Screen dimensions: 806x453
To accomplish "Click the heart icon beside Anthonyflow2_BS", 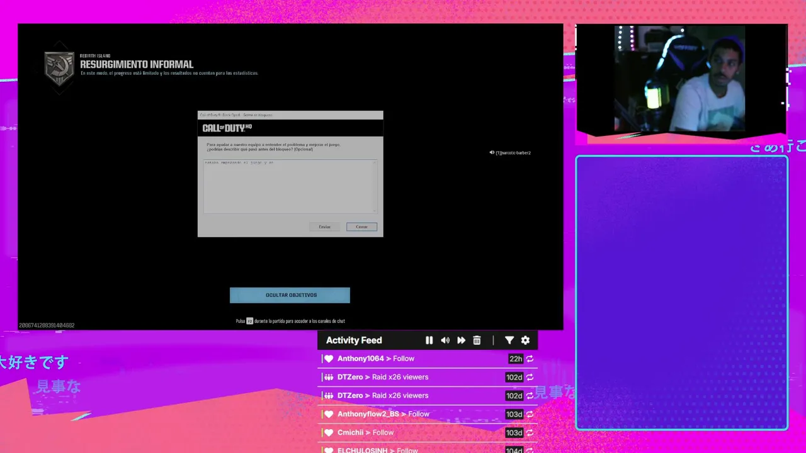I will tap(329, 414).
